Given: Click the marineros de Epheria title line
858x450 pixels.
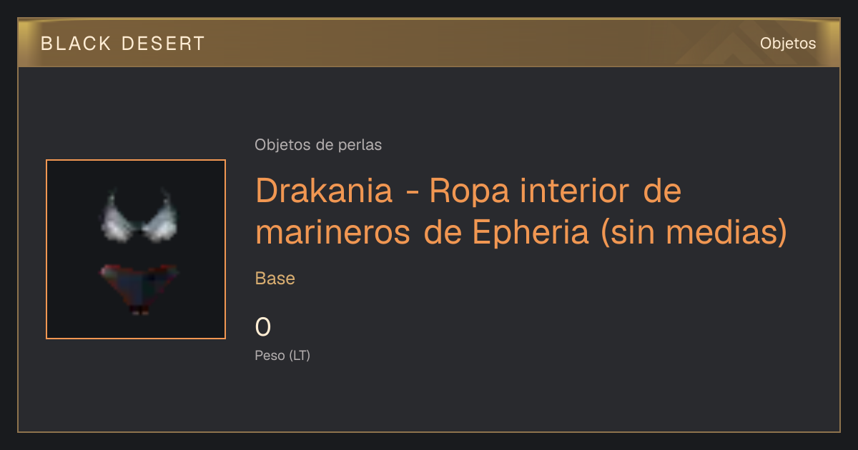Looking at the screenshot, I should 424,233.
